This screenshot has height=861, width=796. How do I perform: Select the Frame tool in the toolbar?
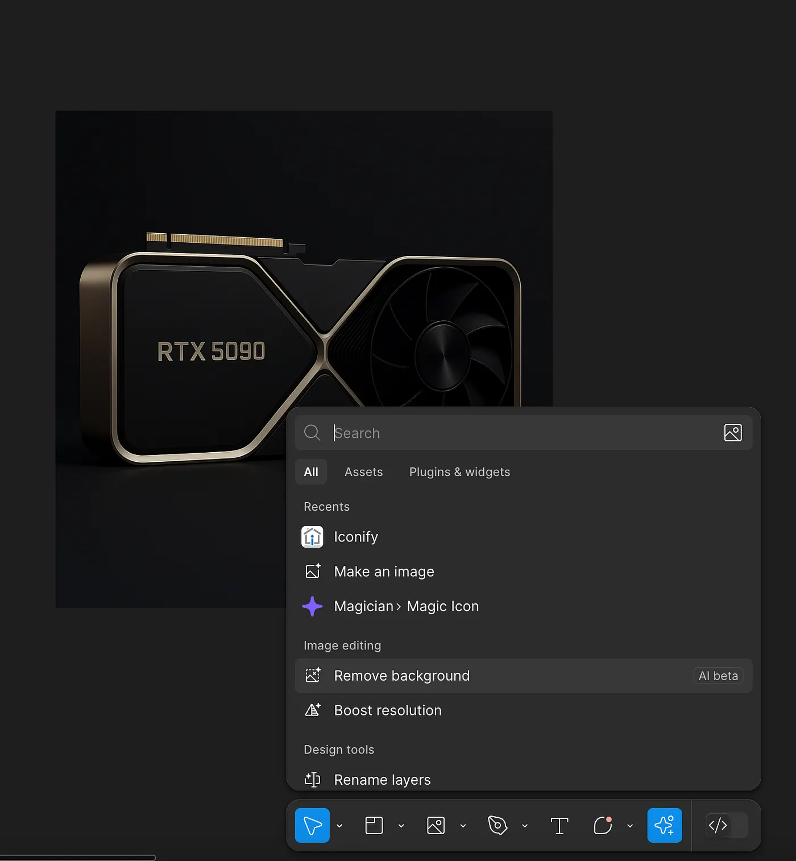click(374, 825)
